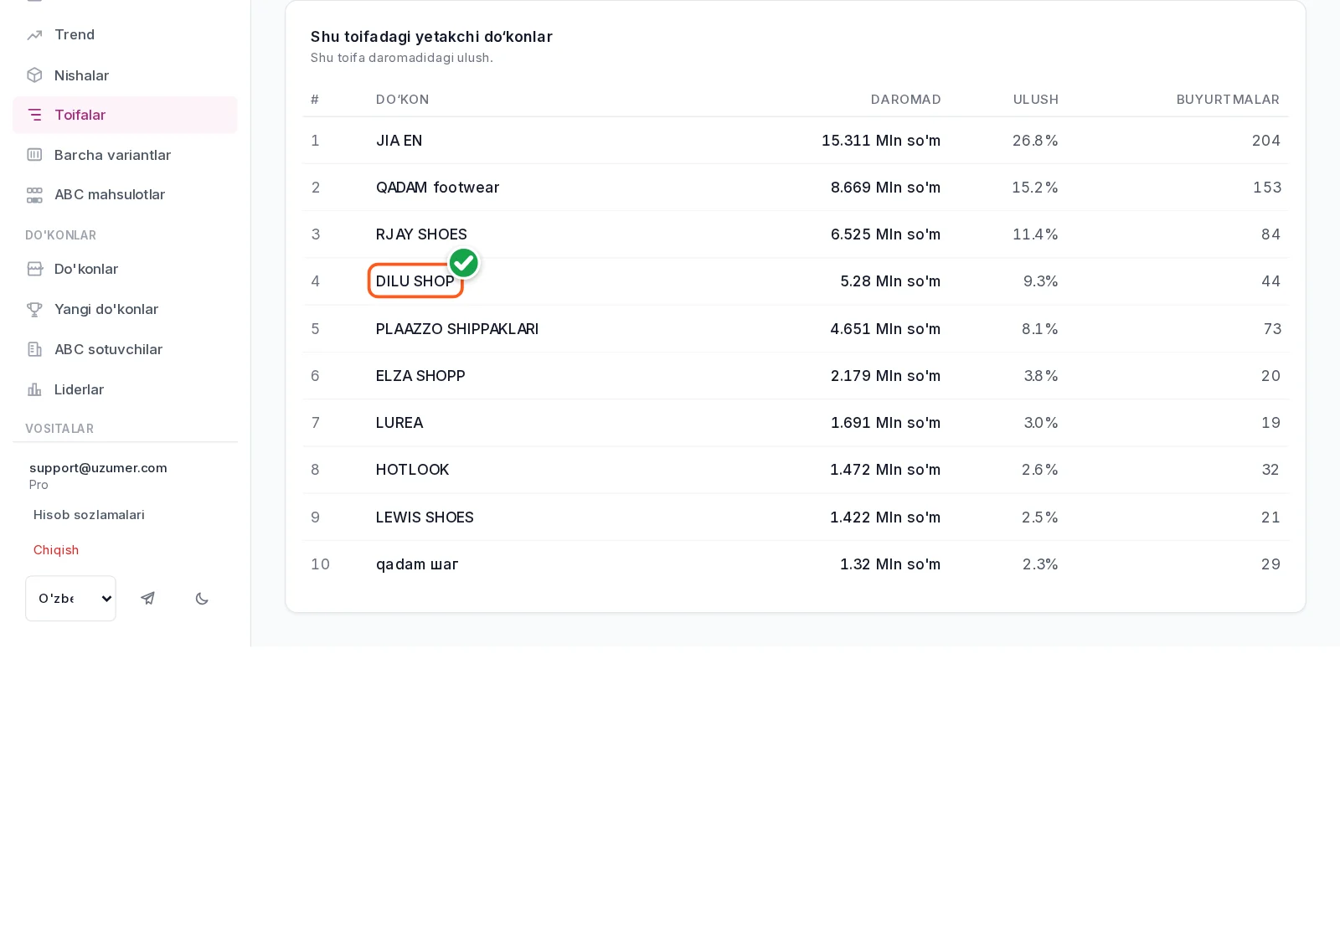Viewport: 1340px width, 942px height.
Task: Open ABC sotuvchilar page
Action: [x=125, y=349]
